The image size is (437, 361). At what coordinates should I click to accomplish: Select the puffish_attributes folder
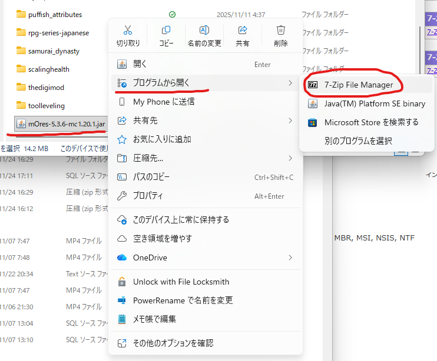tap(55, 14)
